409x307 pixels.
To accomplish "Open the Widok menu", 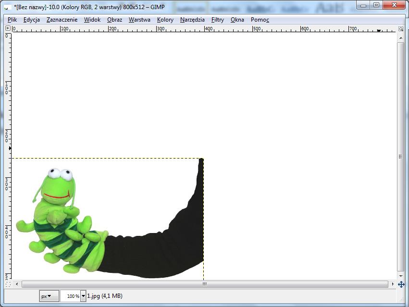I will pyautogui.click(x=92, y=20).
